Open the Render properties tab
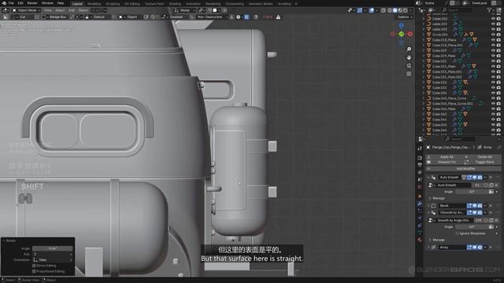504x283 pixels. point(420,158)
